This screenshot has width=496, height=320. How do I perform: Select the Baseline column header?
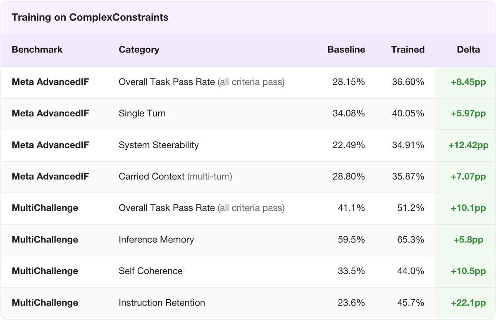click(x=346, y=50)
